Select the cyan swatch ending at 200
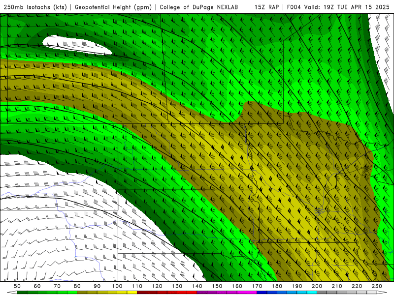 312,293
